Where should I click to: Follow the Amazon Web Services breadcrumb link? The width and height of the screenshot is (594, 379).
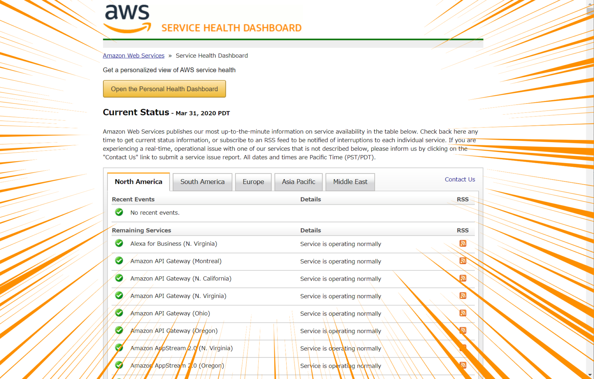click(133, 56)
